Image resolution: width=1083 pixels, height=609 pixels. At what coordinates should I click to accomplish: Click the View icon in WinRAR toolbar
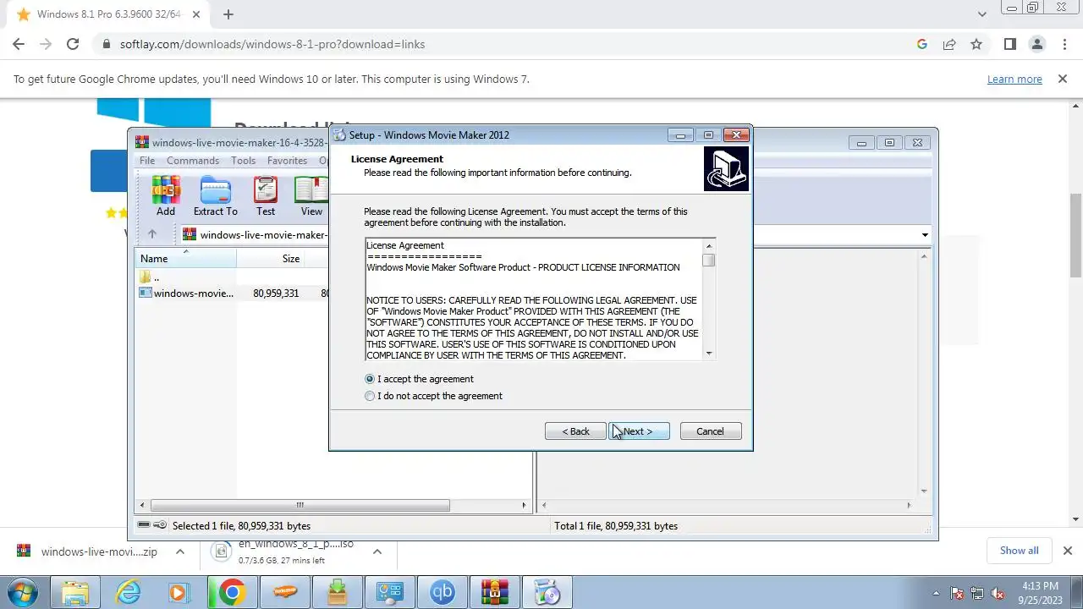[x=311, y=196]
